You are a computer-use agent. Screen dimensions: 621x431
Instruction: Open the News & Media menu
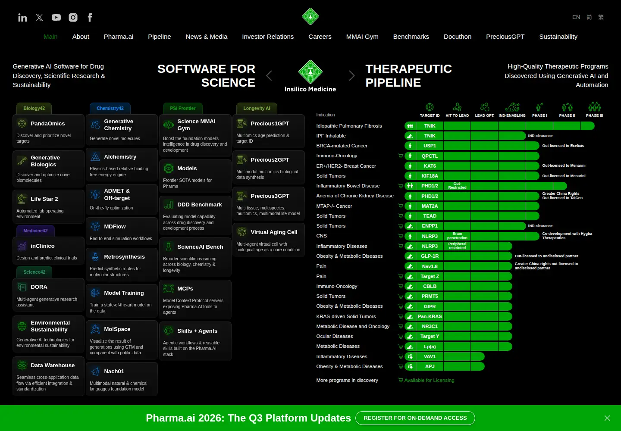point(207,37)
